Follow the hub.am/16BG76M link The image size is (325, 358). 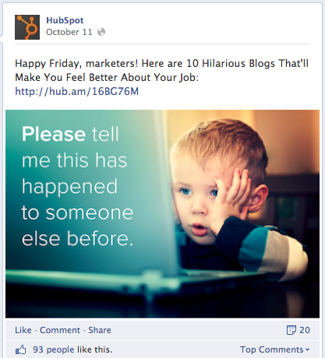[x=77, y=91]
